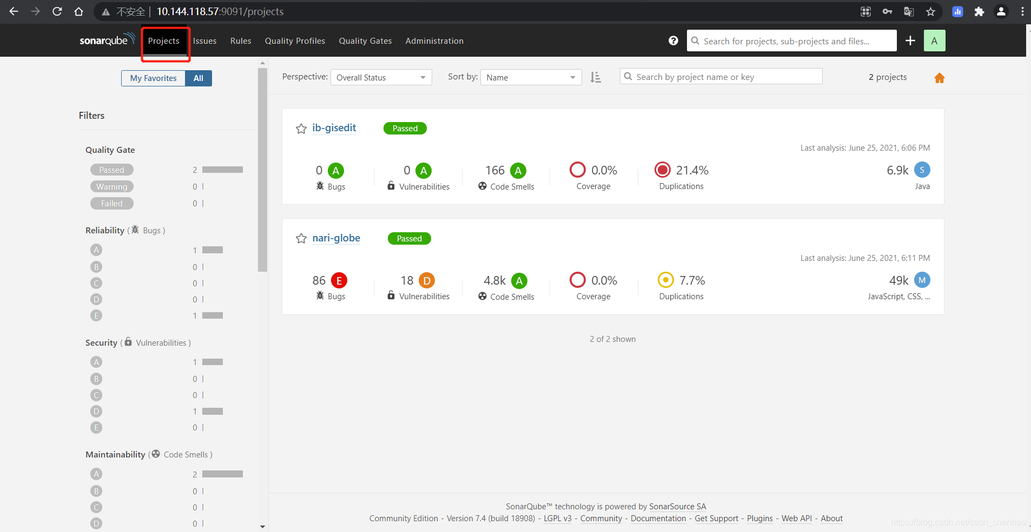
Task: Switch to the My Favorites view
Action: [153, 78]
